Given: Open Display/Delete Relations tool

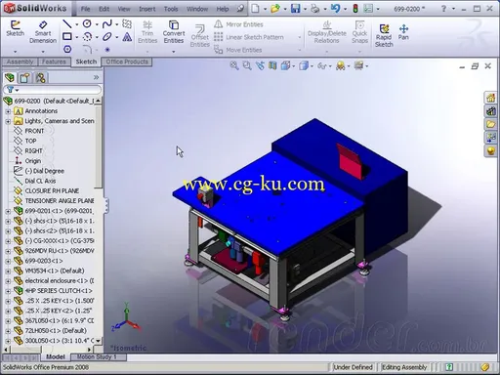Looking at the screenshot, I should click(326, 32).
